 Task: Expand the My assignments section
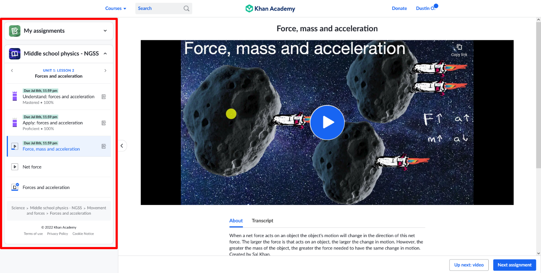(x=105, y=31)
